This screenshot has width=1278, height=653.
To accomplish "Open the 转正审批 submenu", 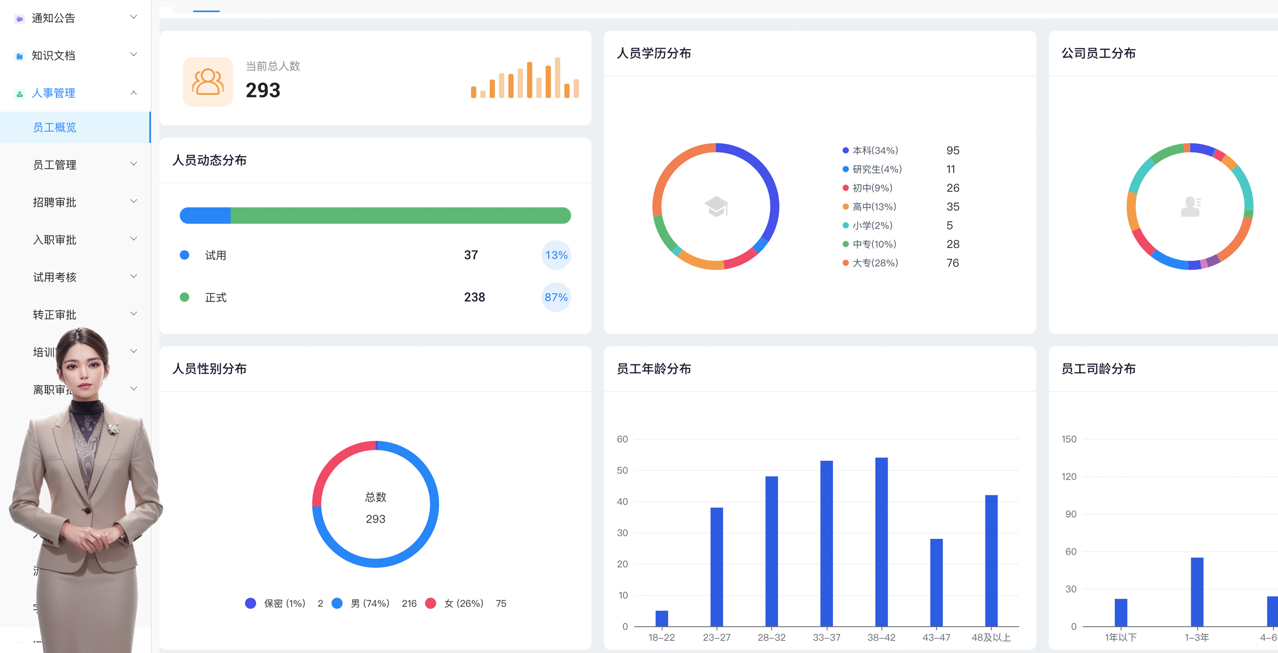I will pos(75,315).
